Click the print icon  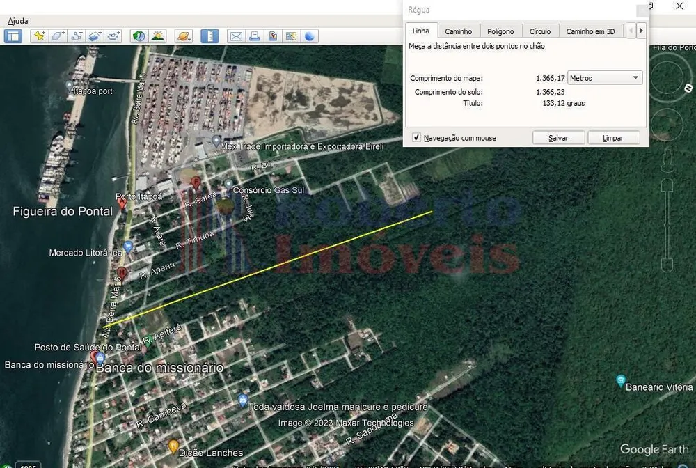[x=254, y=36]
